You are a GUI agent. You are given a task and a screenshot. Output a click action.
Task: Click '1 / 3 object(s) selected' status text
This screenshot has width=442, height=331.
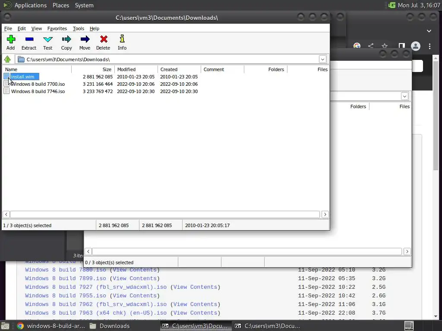[27, 225]
